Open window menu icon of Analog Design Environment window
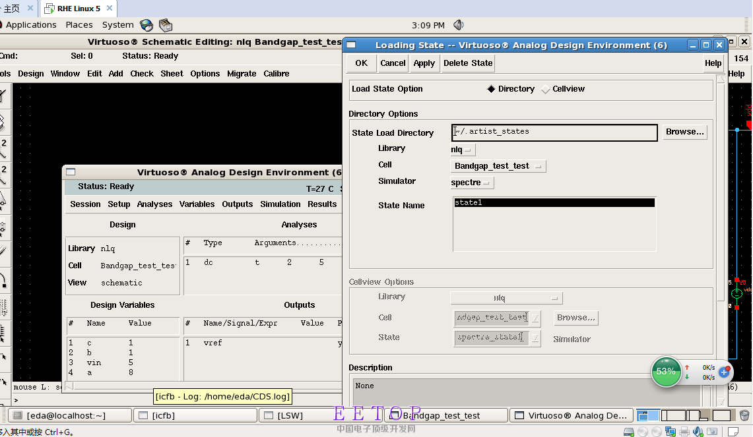Viewport: 753px width, 437px height. [71, 172]
